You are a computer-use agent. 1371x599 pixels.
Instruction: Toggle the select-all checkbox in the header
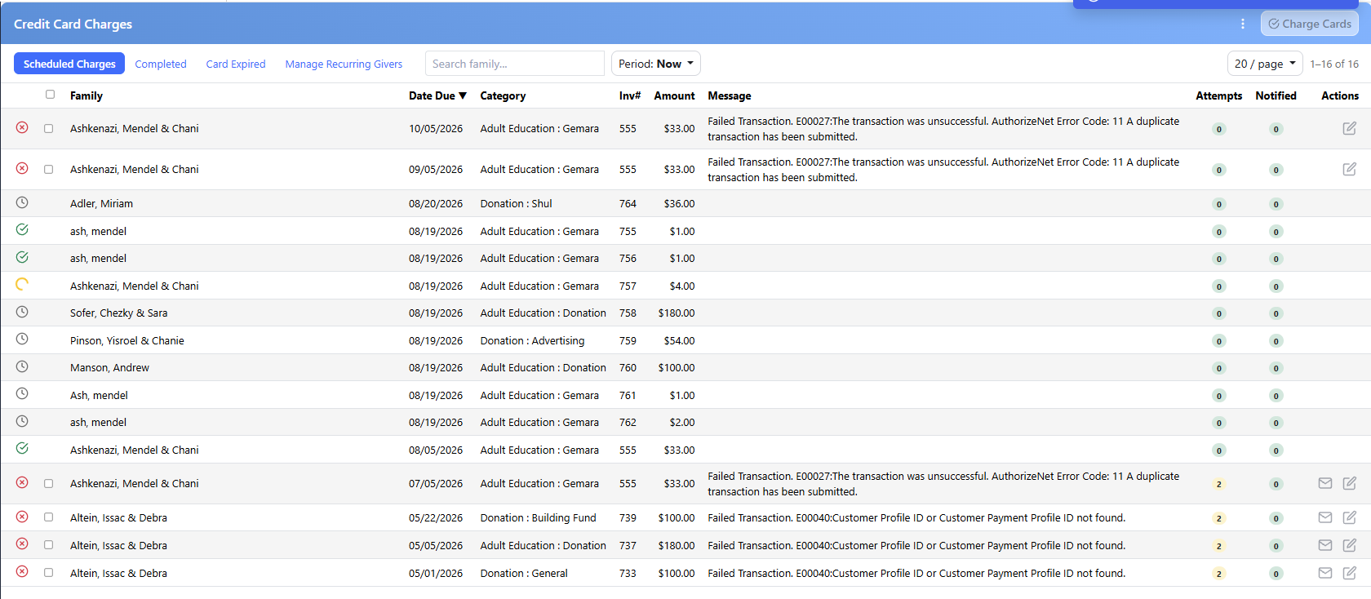click(51, 95)
